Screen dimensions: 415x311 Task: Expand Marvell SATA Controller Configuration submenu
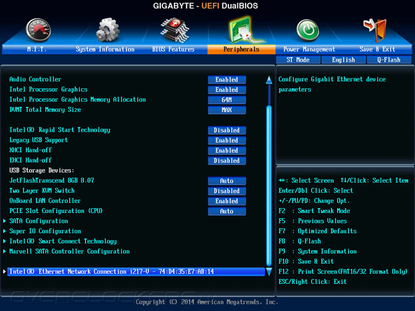click(x=69, y=251)
